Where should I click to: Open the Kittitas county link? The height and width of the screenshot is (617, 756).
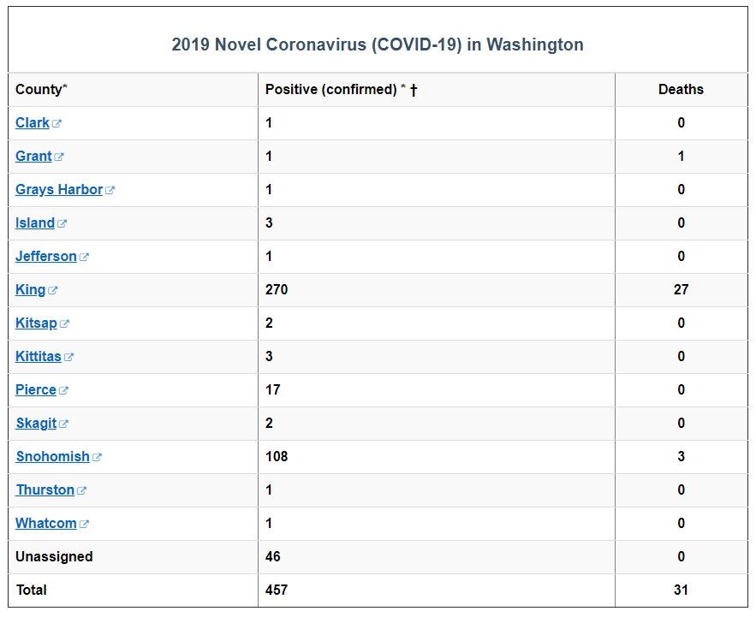pyautogui.click(x=36, y=356)
